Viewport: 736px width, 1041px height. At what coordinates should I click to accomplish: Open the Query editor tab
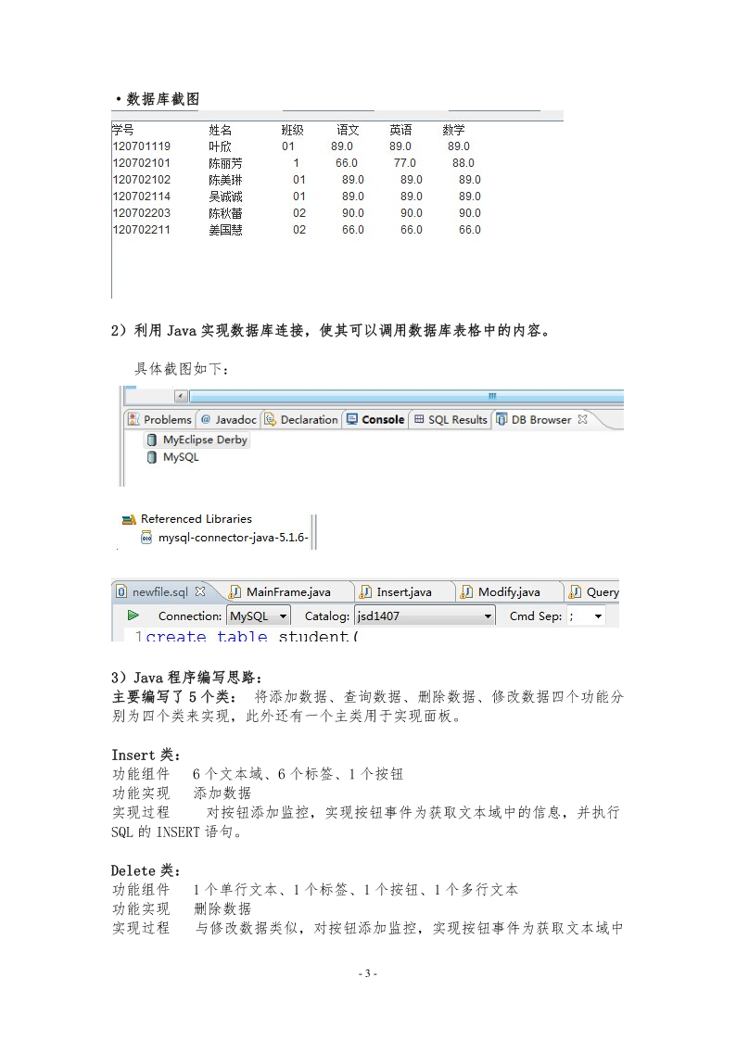[593, 591]
